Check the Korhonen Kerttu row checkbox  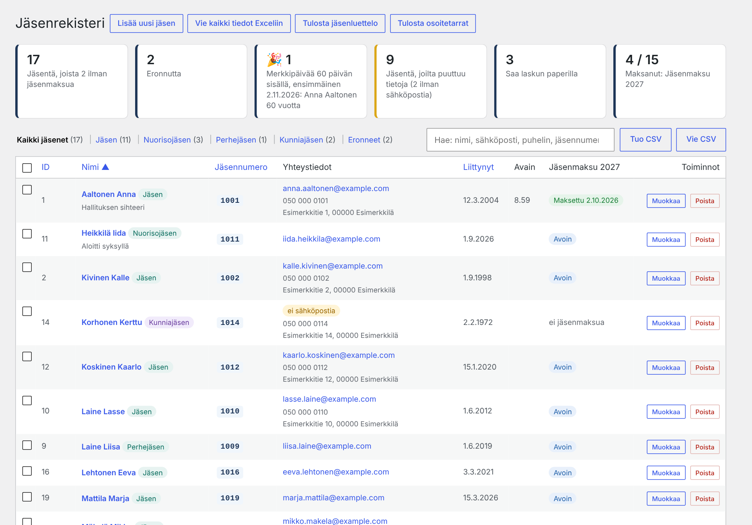click(x=27, y=311)
